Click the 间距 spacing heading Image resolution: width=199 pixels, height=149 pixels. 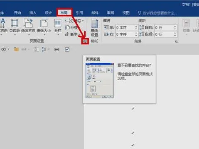tap(142, 21)
